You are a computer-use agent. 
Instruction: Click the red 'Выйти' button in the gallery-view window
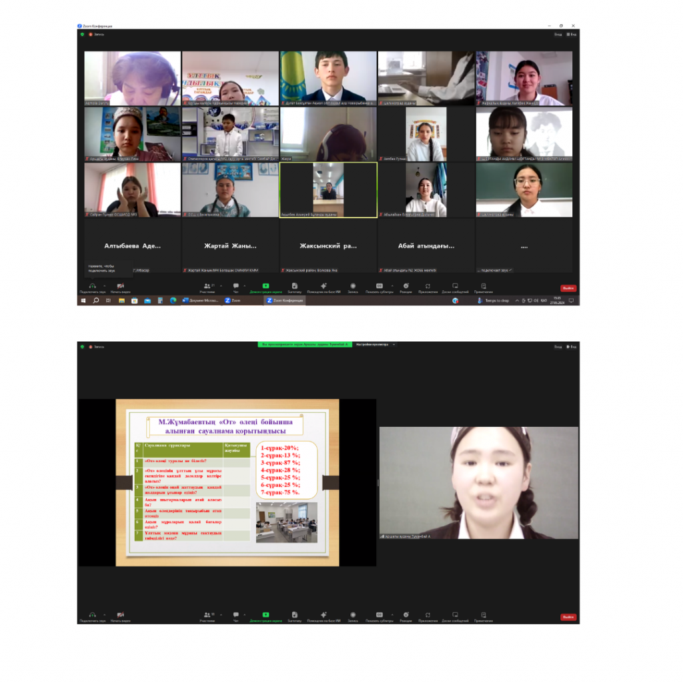(568, 288)
